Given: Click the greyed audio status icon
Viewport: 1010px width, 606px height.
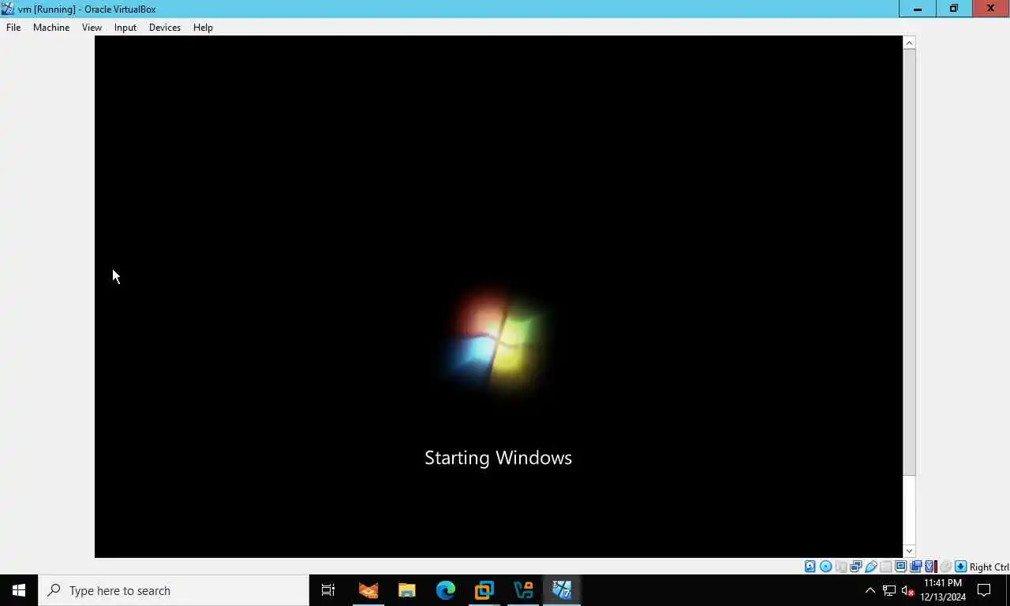Looking at the screenshot, I should point(841,567).
